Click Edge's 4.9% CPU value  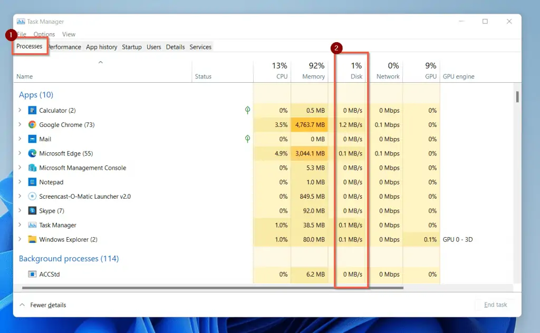[281, 153]
